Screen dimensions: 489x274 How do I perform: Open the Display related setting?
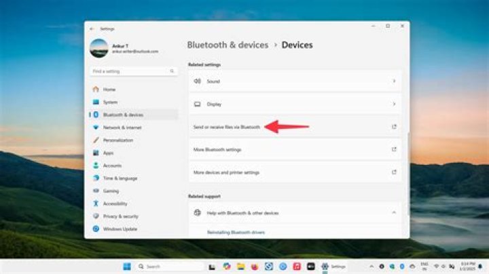[x=295, y=104]
